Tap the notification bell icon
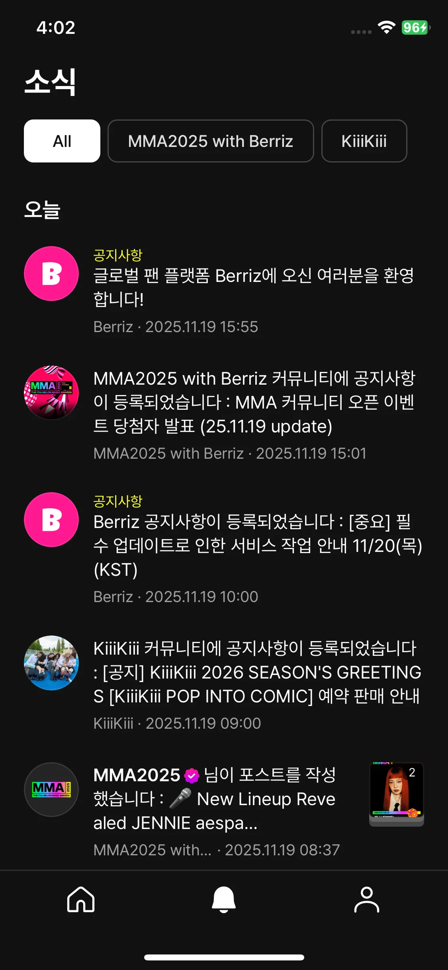 pyautogui.click(x=224, y=899)
